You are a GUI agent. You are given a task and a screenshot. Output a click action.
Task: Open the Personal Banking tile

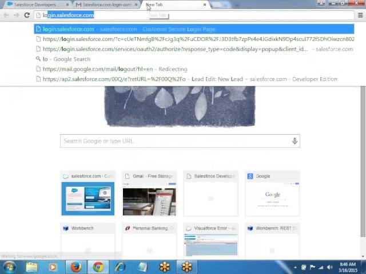tap(149, 241)
